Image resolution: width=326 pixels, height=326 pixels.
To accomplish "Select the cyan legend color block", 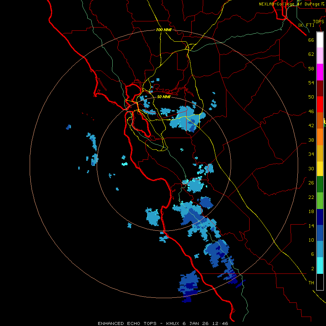I will 320,266.
